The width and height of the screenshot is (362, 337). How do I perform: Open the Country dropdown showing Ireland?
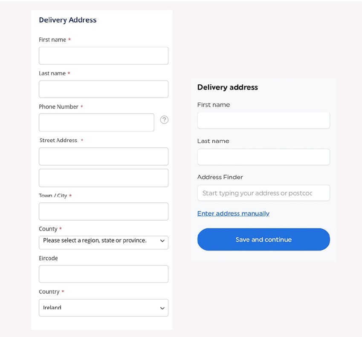103,307
